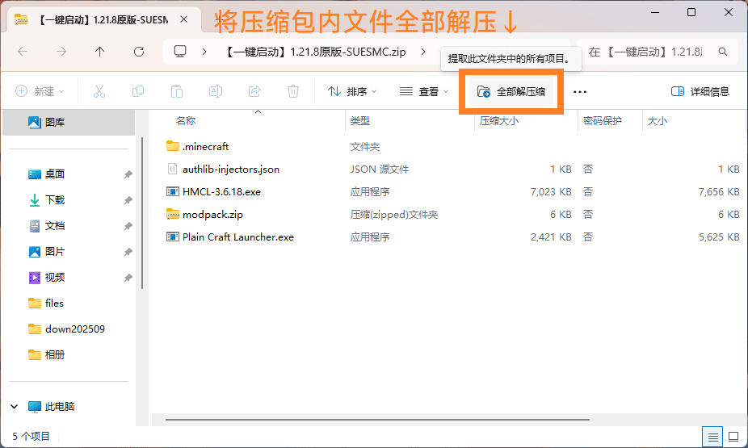Open the See more (...) toolbar menu
The width and height of the screenshot is (748, 448).
pyautogui.click(x=579, y=92)
